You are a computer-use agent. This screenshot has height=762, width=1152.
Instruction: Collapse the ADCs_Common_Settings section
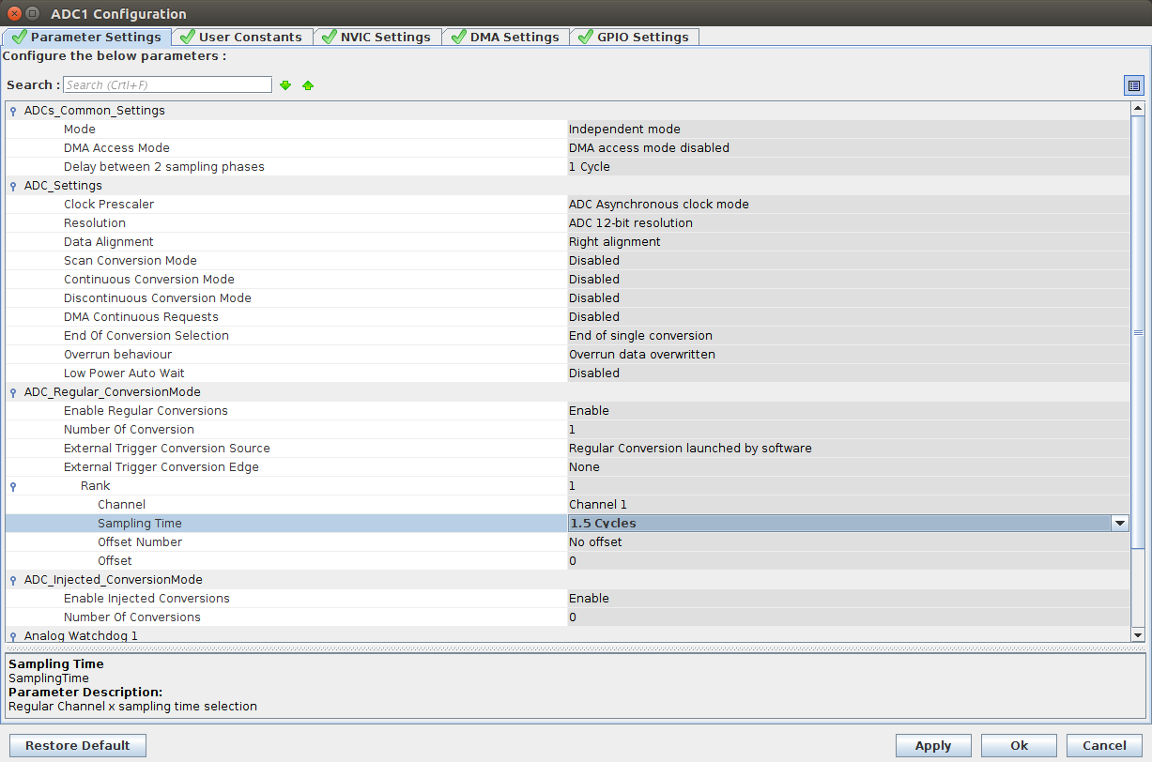point(11,110)
